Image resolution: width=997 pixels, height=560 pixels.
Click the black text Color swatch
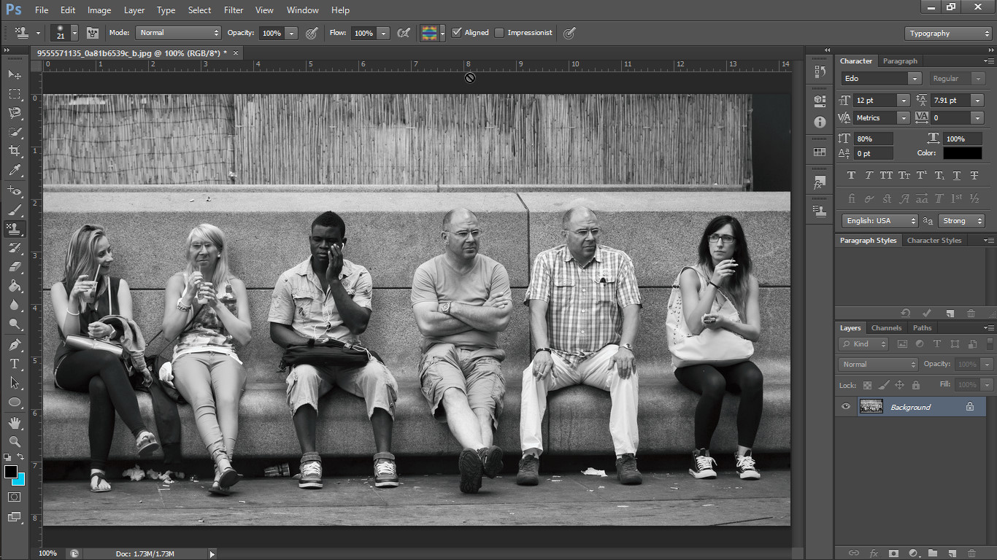pos(962,153)
